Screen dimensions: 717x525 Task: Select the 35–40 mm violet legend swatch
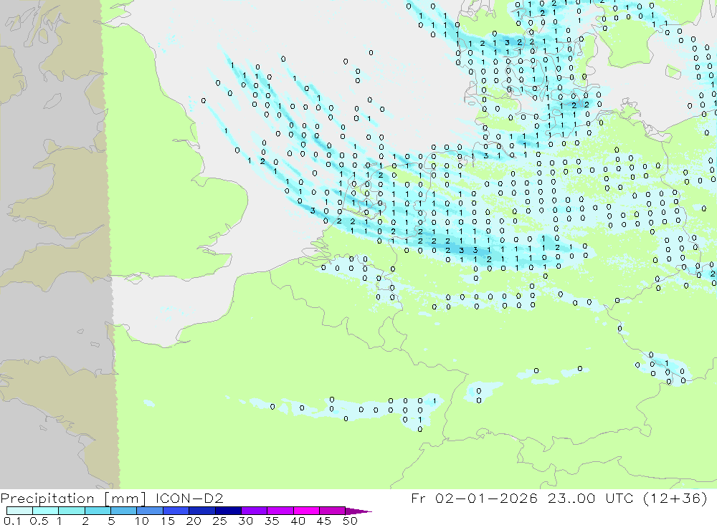[280, 511]
